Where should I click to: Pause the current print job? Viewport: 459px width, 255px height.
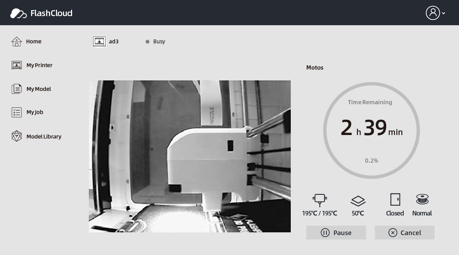[336, 233]
